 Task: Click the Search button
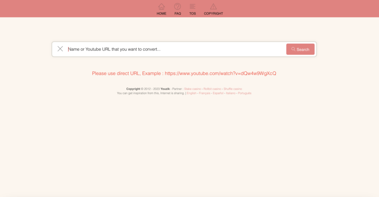point(300,49)
